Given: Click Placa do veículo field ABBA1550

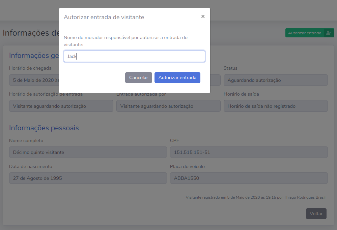Looking at the screenshot, I should (x=249, y=178).
